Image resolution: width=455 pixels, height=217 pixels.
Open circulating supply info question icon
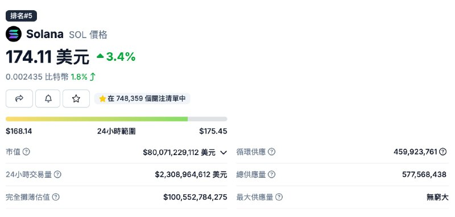[x=272, y=152]
